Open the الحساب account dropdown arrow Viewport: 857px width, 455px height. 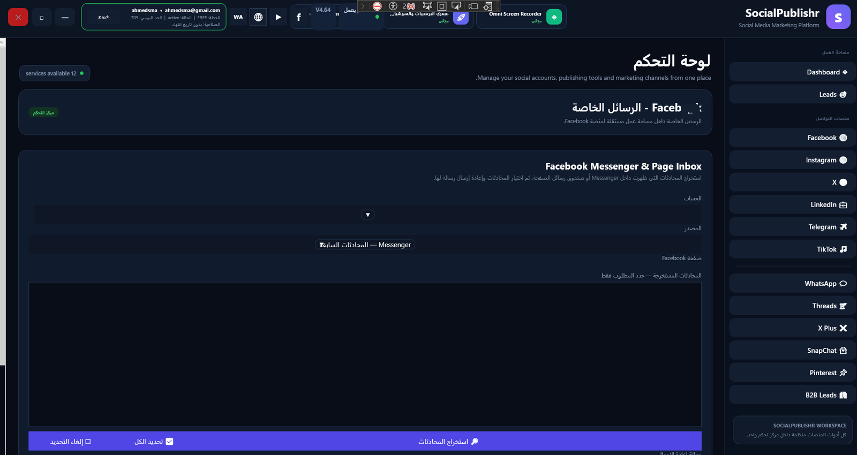tap(367, 215)
